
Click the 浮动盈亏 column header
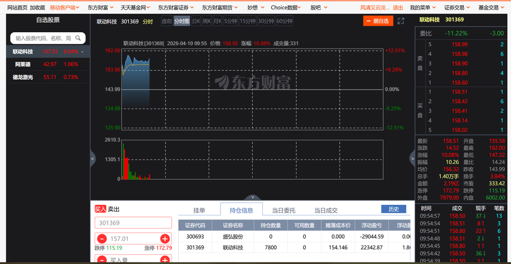(x=371, y=225)
